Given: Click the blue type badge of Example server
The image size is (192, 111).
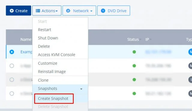Looking at the screenshot, I should [x=190, y=52].
